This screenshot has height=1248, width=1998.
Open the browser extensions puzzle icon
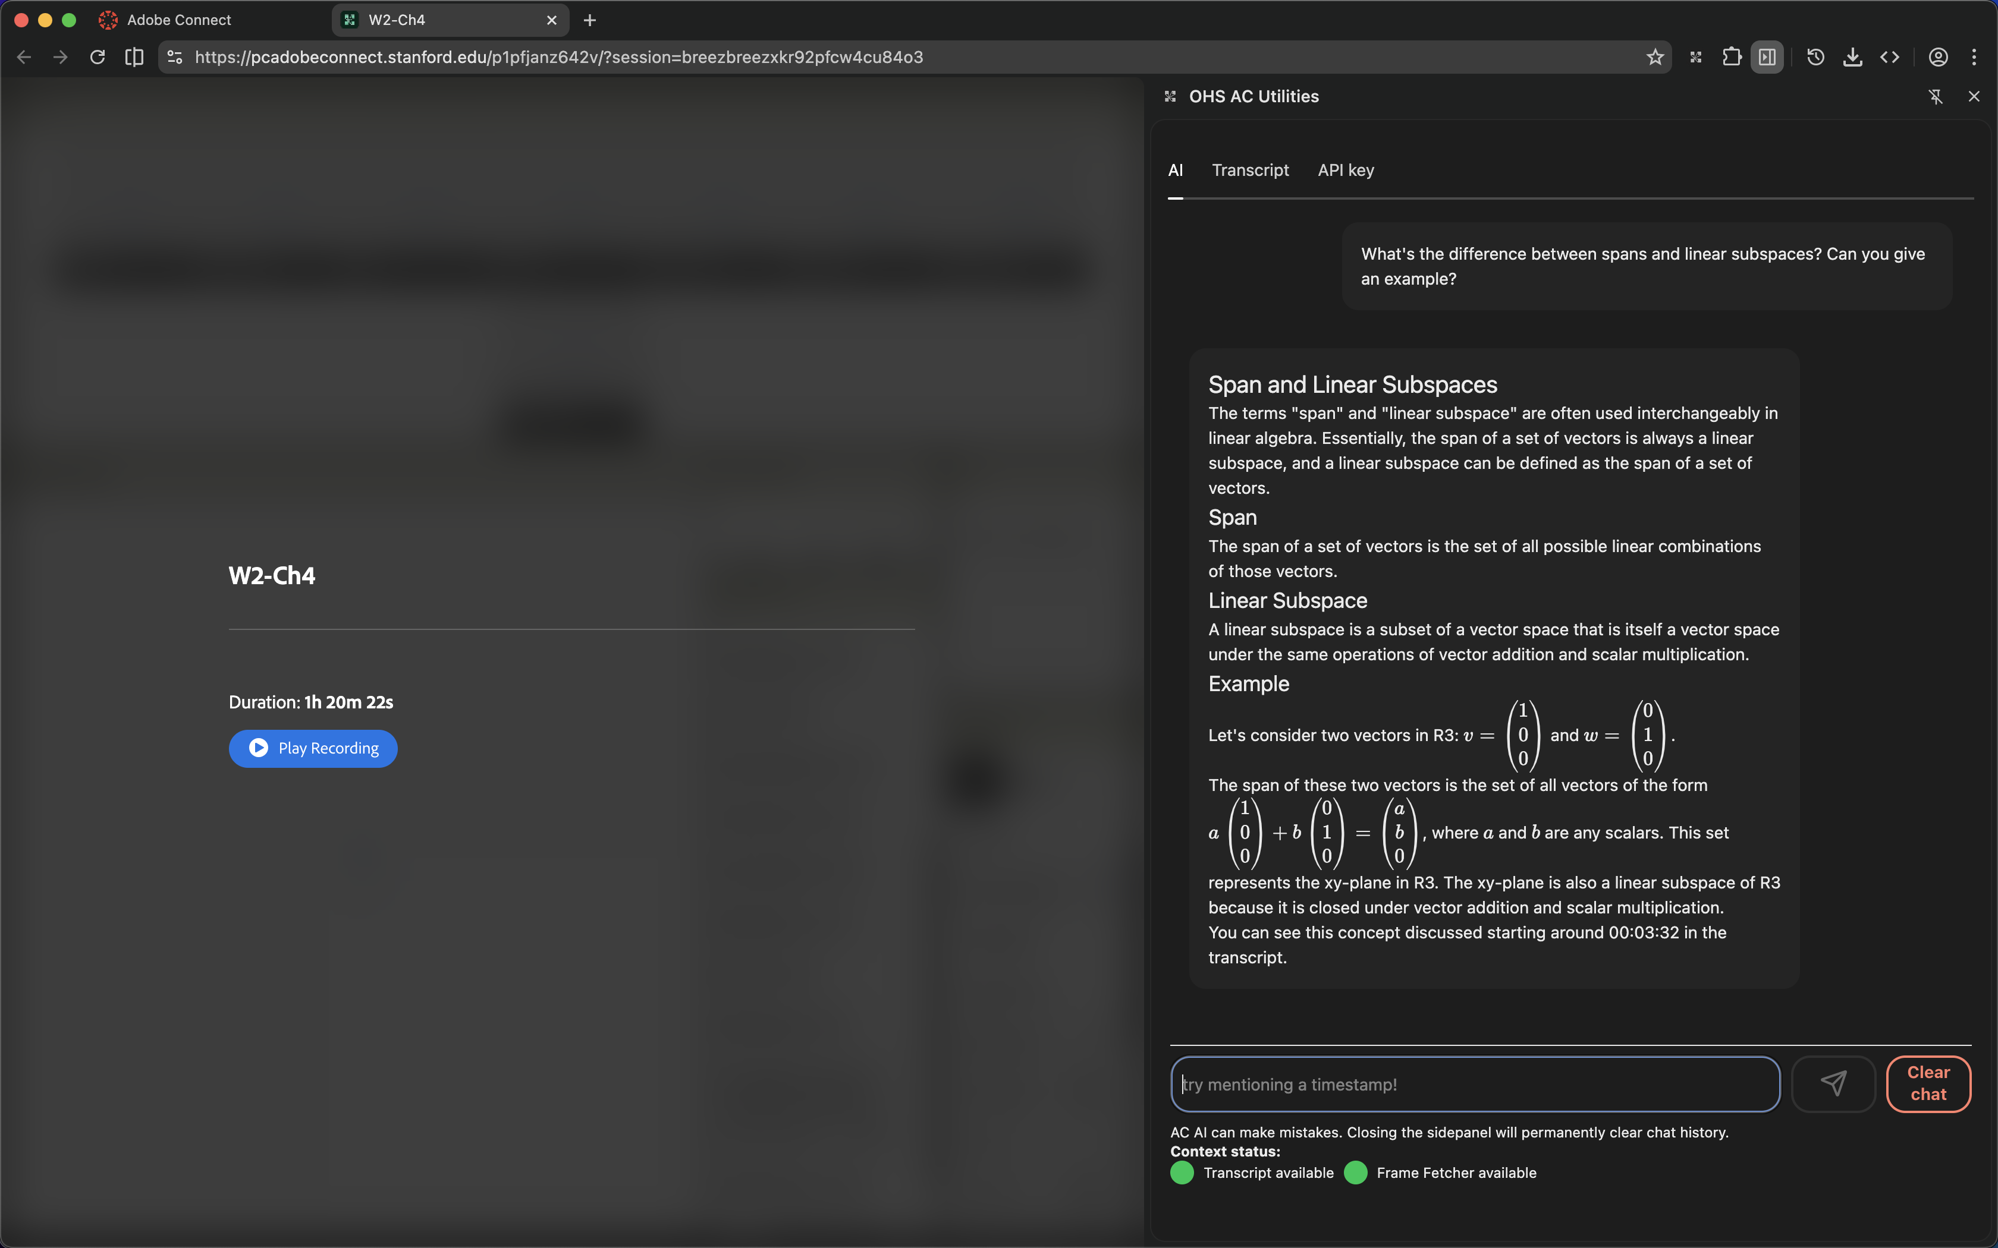(1730, 56)
